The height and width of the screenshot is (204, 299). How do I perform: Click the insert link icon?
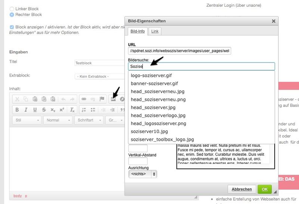(84, 99)
